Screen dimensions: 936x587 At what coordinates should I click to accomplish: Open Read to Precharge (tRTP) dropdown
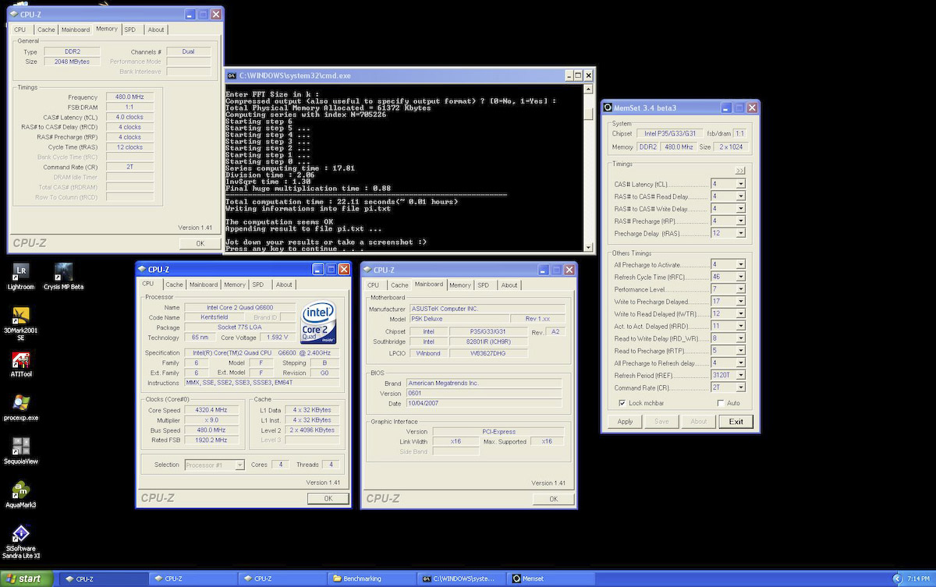coord(740,351)
